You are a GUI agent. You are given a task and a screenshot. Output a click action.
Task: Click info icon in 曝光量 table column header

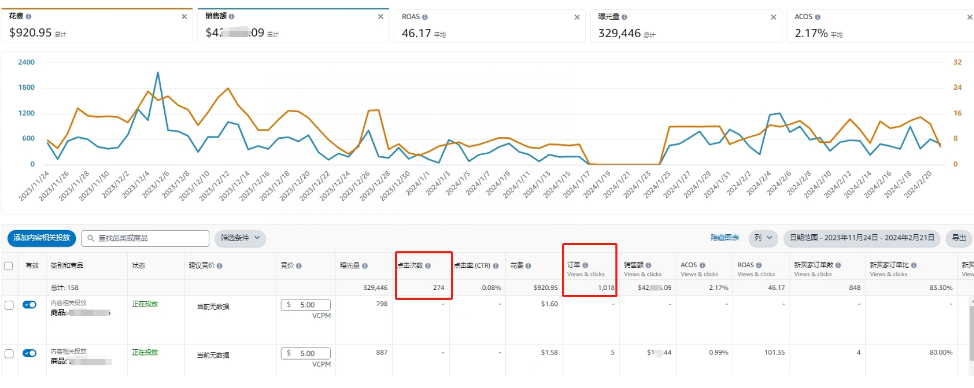click(365, 266)
